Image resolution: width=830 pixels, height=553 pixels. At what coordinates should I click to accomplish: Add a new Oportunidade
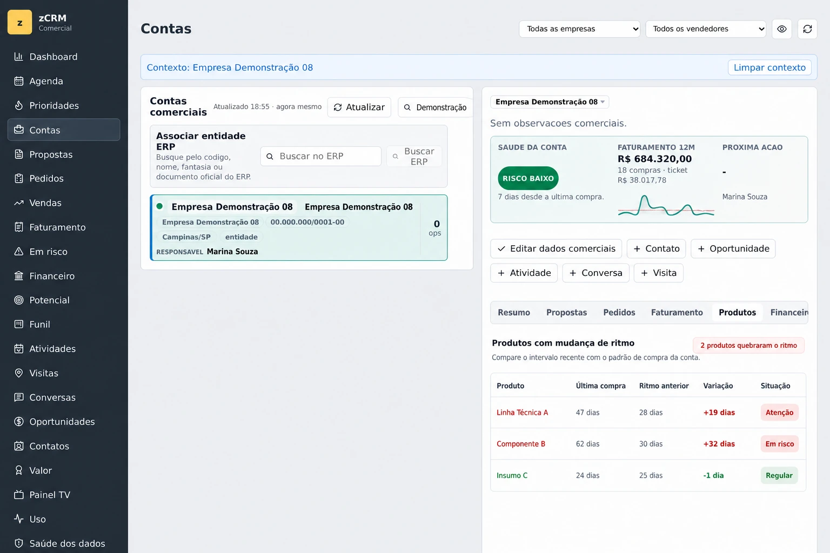pyautogui.click(x=733, y=248)
